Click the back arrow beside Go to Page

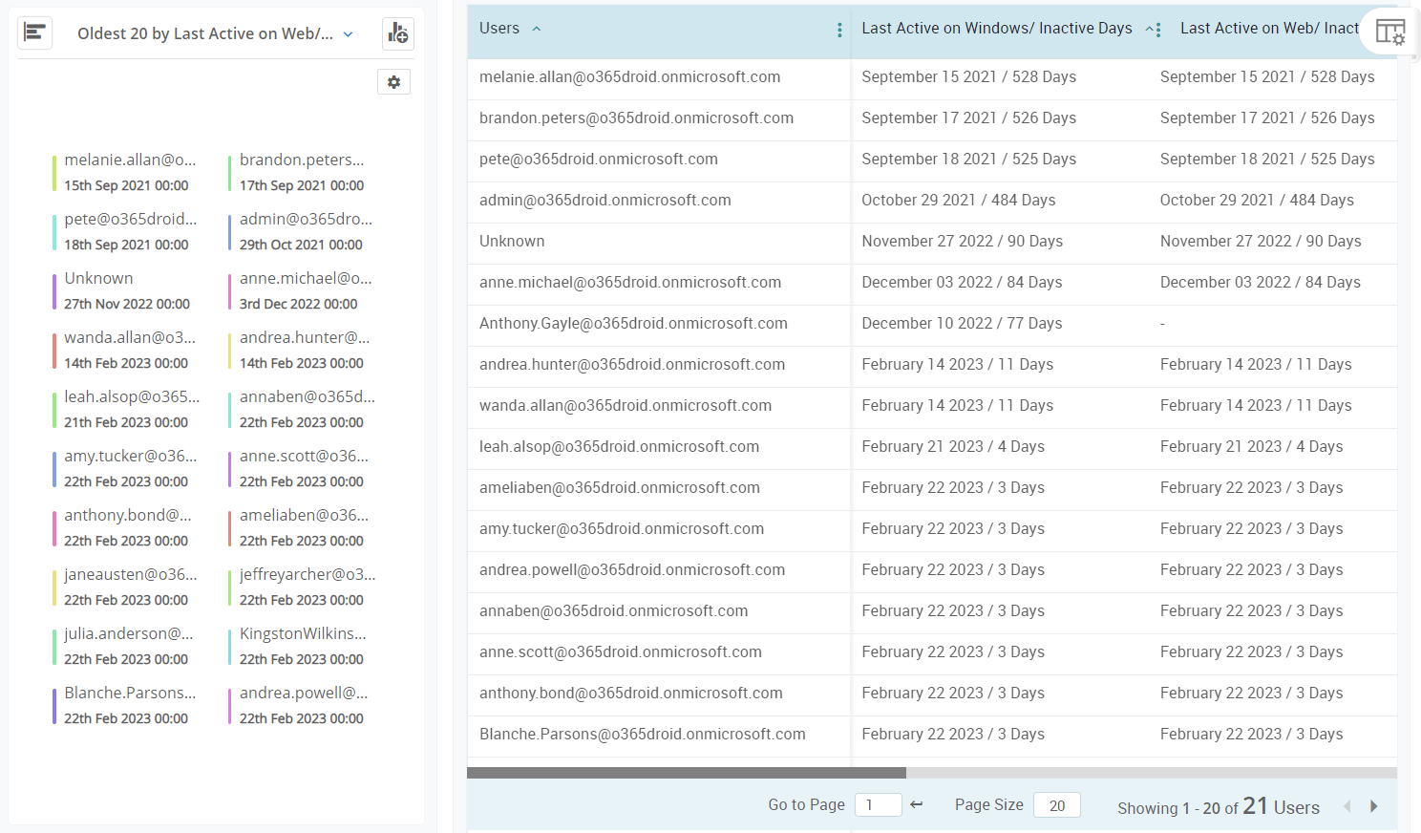pos(916,805)
